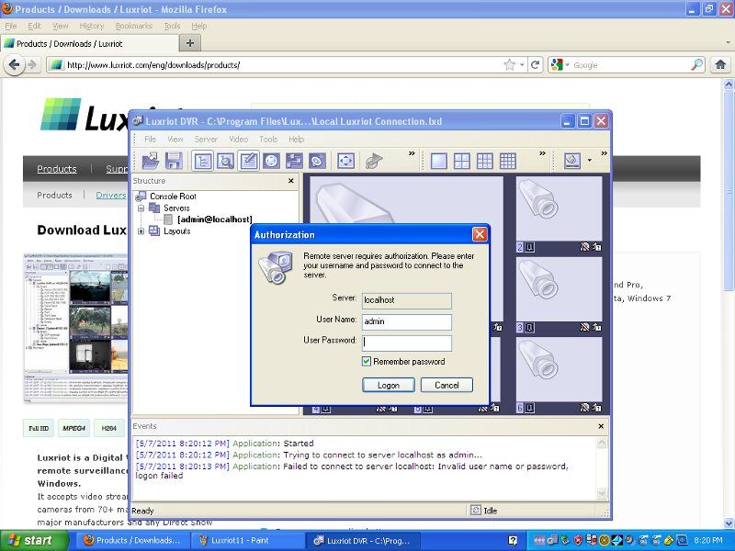The width and height of the screenshot is (735, 551).
Task: Click the pin icon on camera cell 2
Action: [x=530, y=247]
